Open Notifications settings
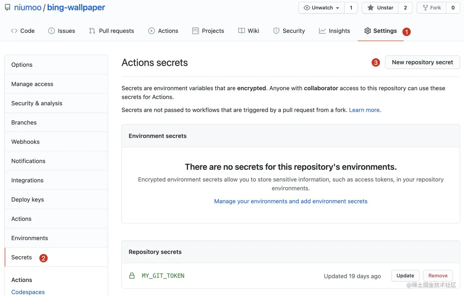Screen dimensions: 464x296 pyautogui.click(x=56, y=161)
